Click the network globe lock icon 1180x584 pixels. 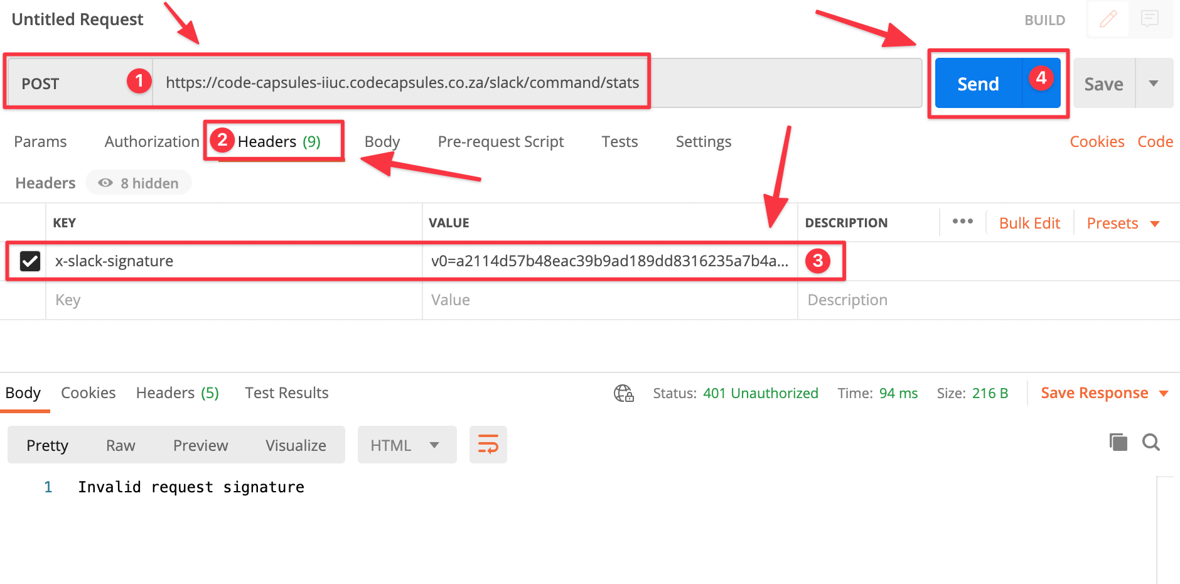(623, 393)
